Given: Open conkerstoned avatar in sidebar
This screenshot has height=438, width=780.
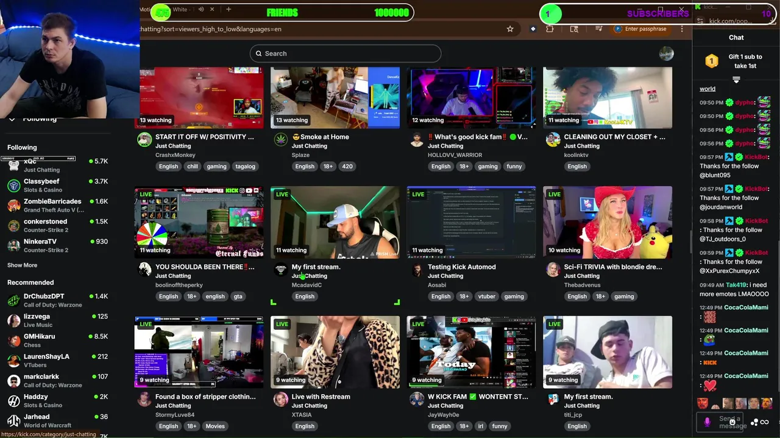Looking at the screenshot, I should pyautogui.click(x=13, y=226).
